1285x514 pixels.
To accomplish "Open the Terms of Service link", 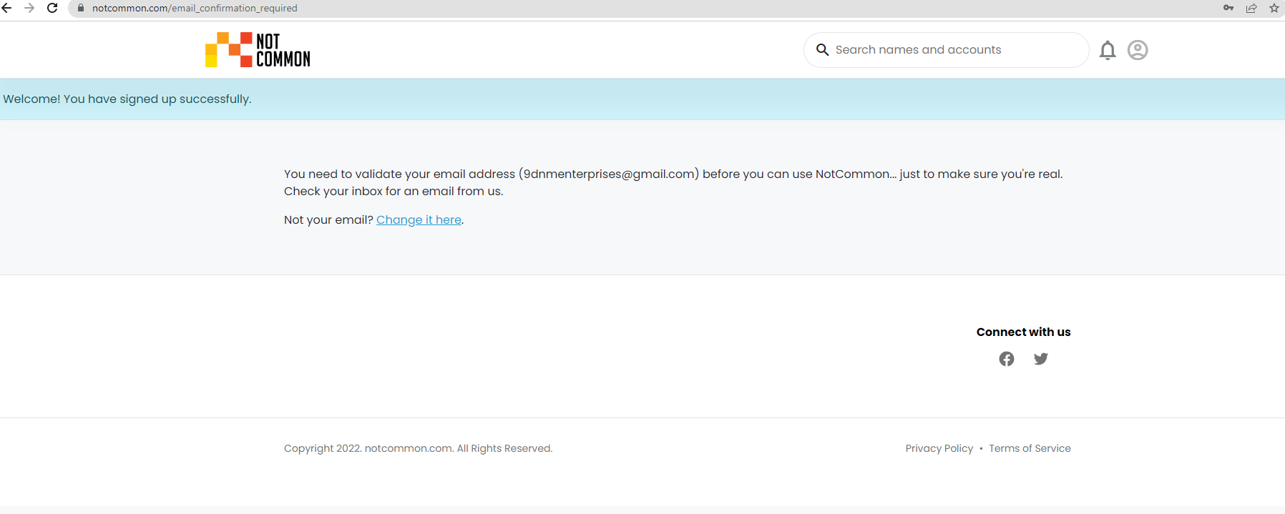I will coord(1030,448).
